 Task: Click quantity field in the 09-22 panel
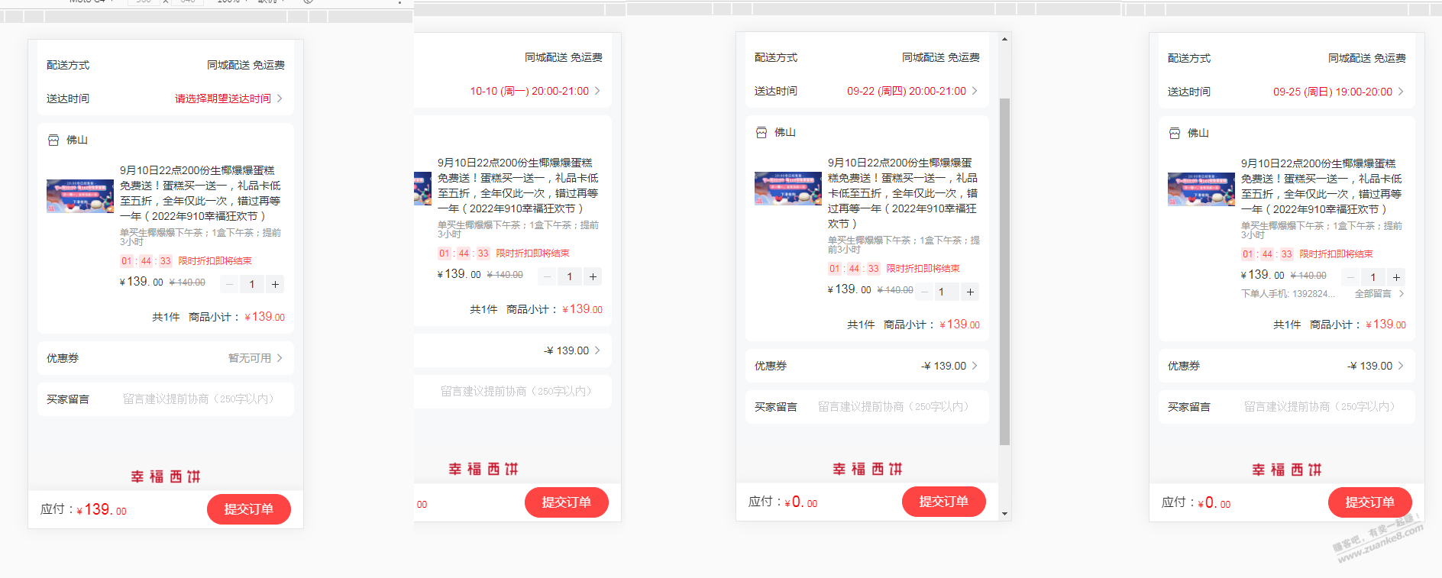click(x=948, y=292)
